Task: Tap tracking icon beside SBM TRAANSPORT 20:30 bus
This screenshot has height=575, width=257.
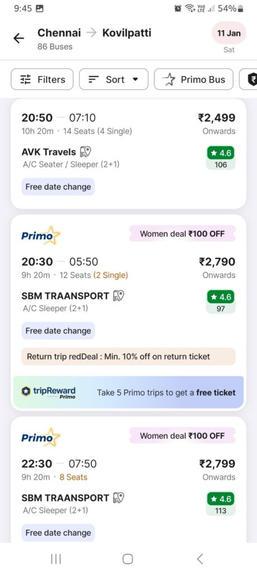Action: coord(119,295)
